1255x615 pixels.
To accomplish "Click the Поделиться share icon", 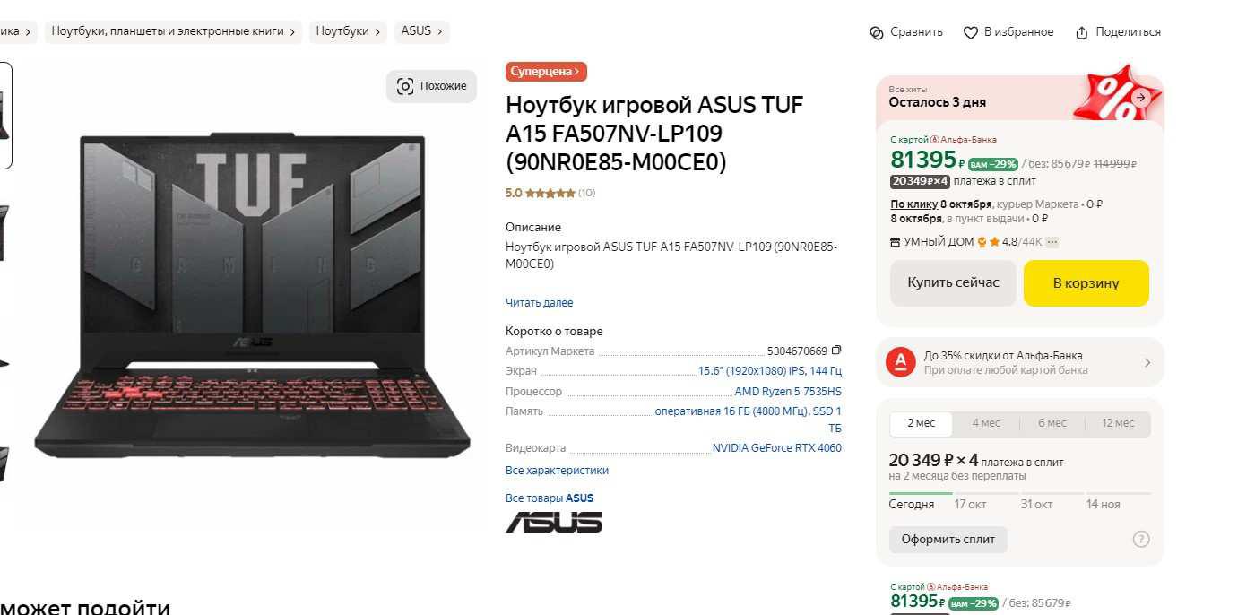I will coord(1082,32).
